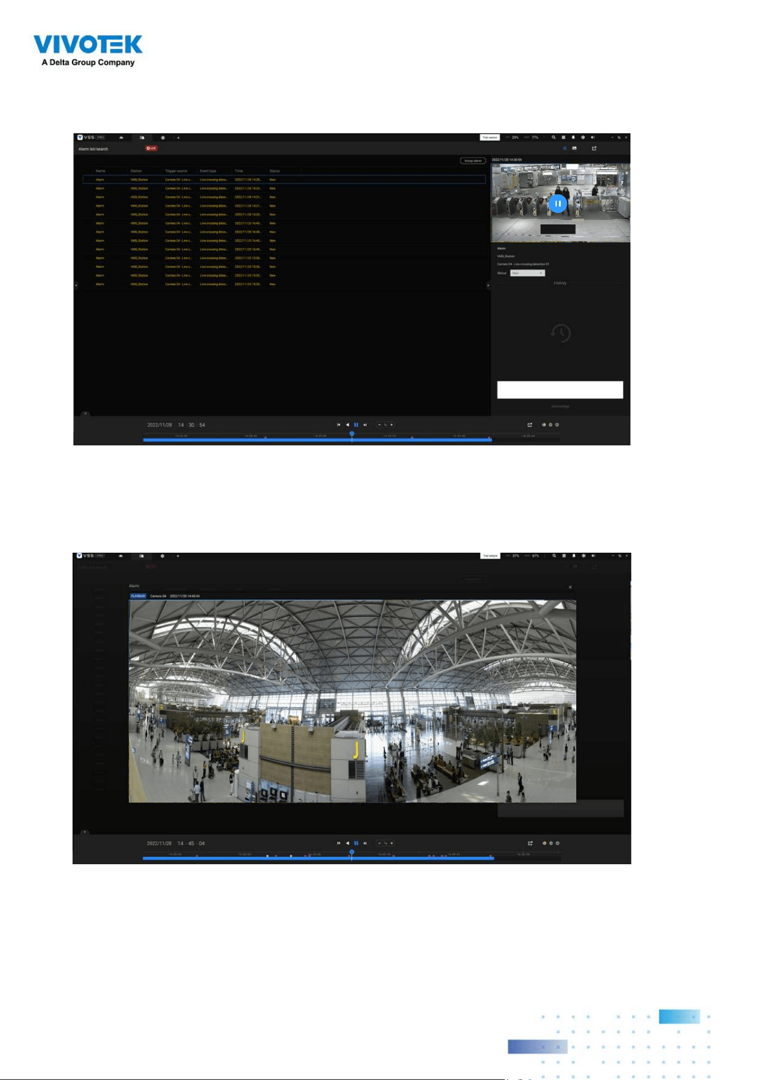
Task: Switch to alarm list view icon
Action: [565, 148]
